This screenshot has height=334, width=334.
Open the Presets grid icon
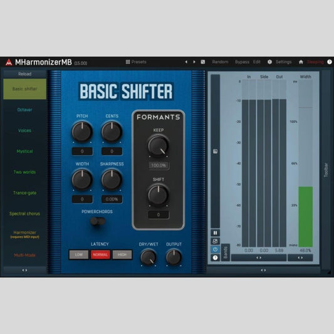point(128,62)
